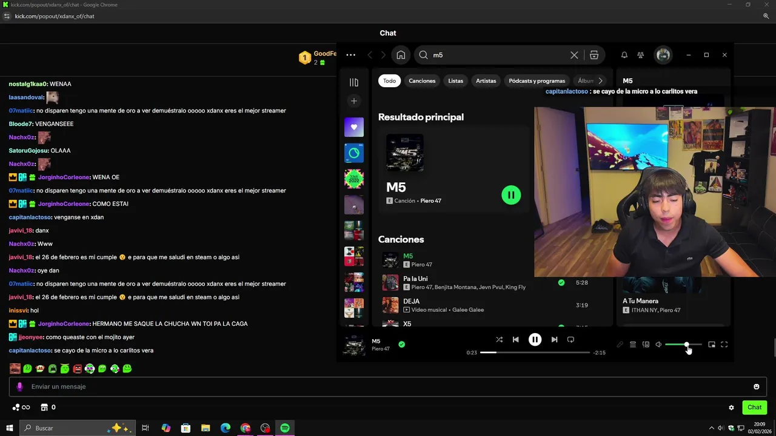776x436 pixels.
Task: Open File Explorer from the taskbar
Action: click(206, 428)
